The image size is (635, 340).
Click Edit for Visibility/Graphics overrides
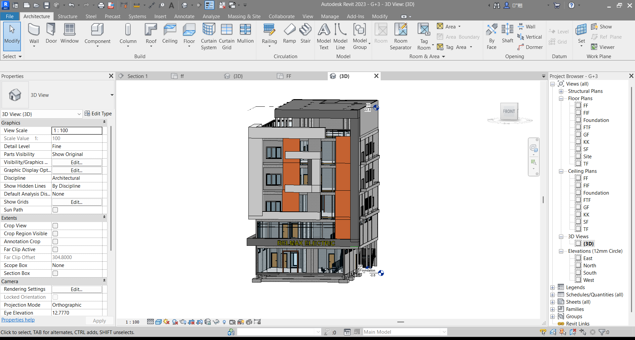[x=77, y=162]
